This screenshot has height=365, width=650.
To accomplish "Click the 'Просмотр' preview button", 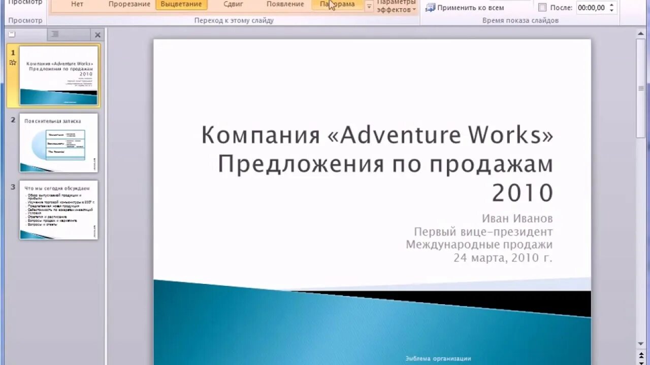I will click(25, 3).
